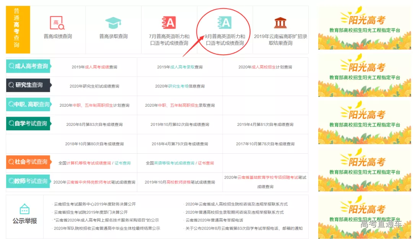Select the 自学考试查询 category label
Viewport: 413px width, 239px height.
click(28, 124)
